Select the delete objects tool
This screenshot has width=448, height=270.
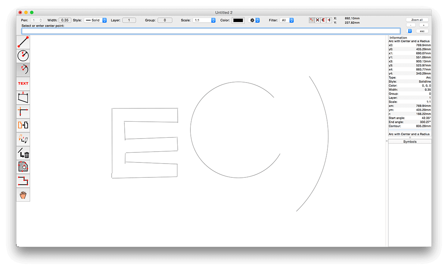coord(23,153)
